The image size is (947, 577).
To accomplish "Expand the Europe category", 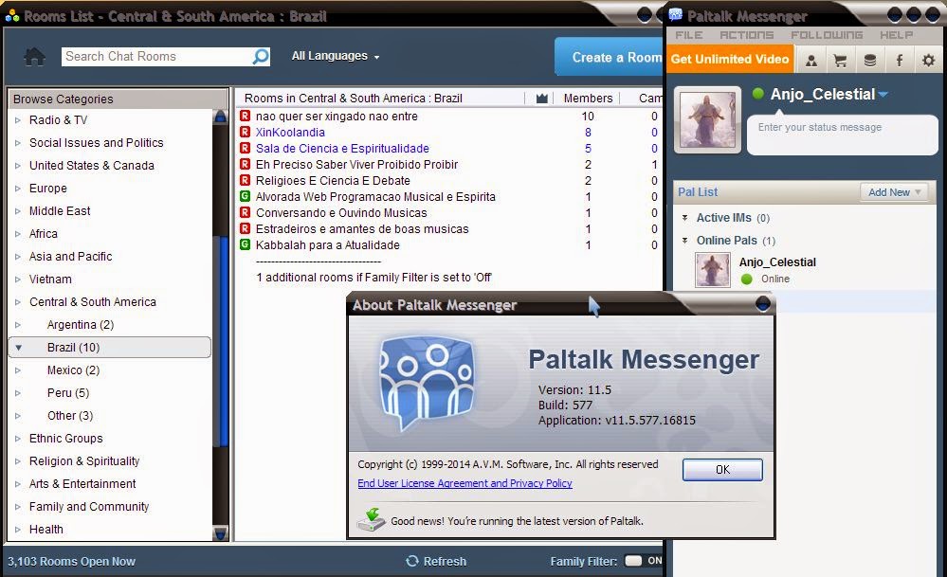I will pyautogui.click(x=17, y=189).
